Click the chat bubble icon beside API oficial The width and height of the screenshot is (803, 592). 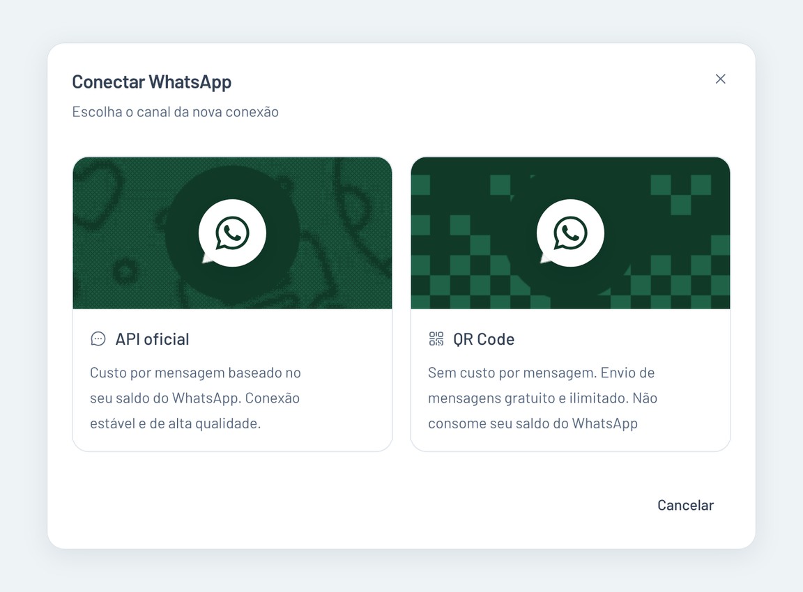tap(98, 338)
